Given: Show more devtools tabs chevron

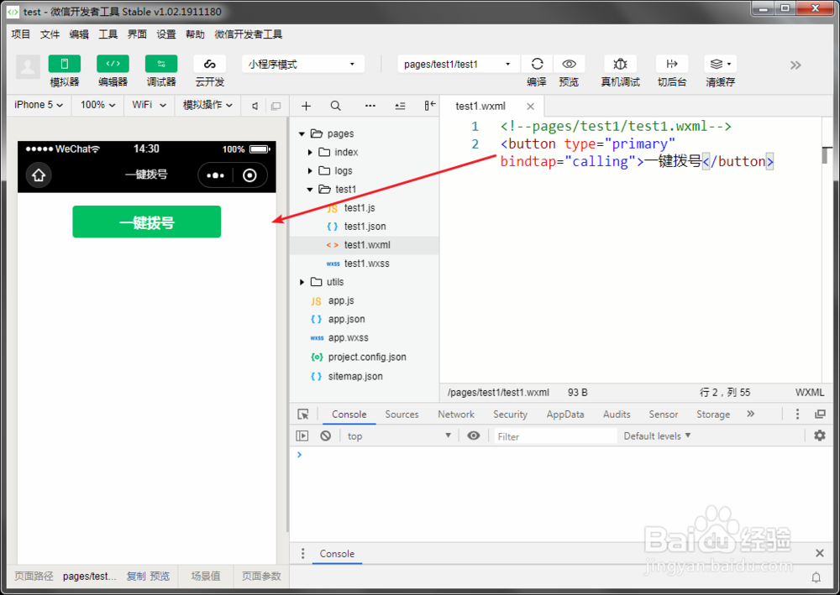Looking at the screenshot, I should click(x=750, y=414).
